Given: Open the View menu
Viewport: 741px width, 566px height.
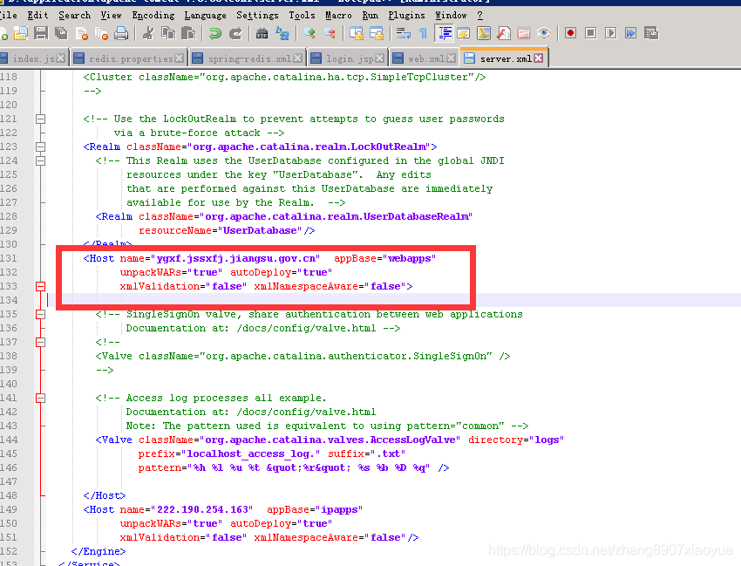Looking at the screenshot, I should pyautogui.click(x=111, y=15).
